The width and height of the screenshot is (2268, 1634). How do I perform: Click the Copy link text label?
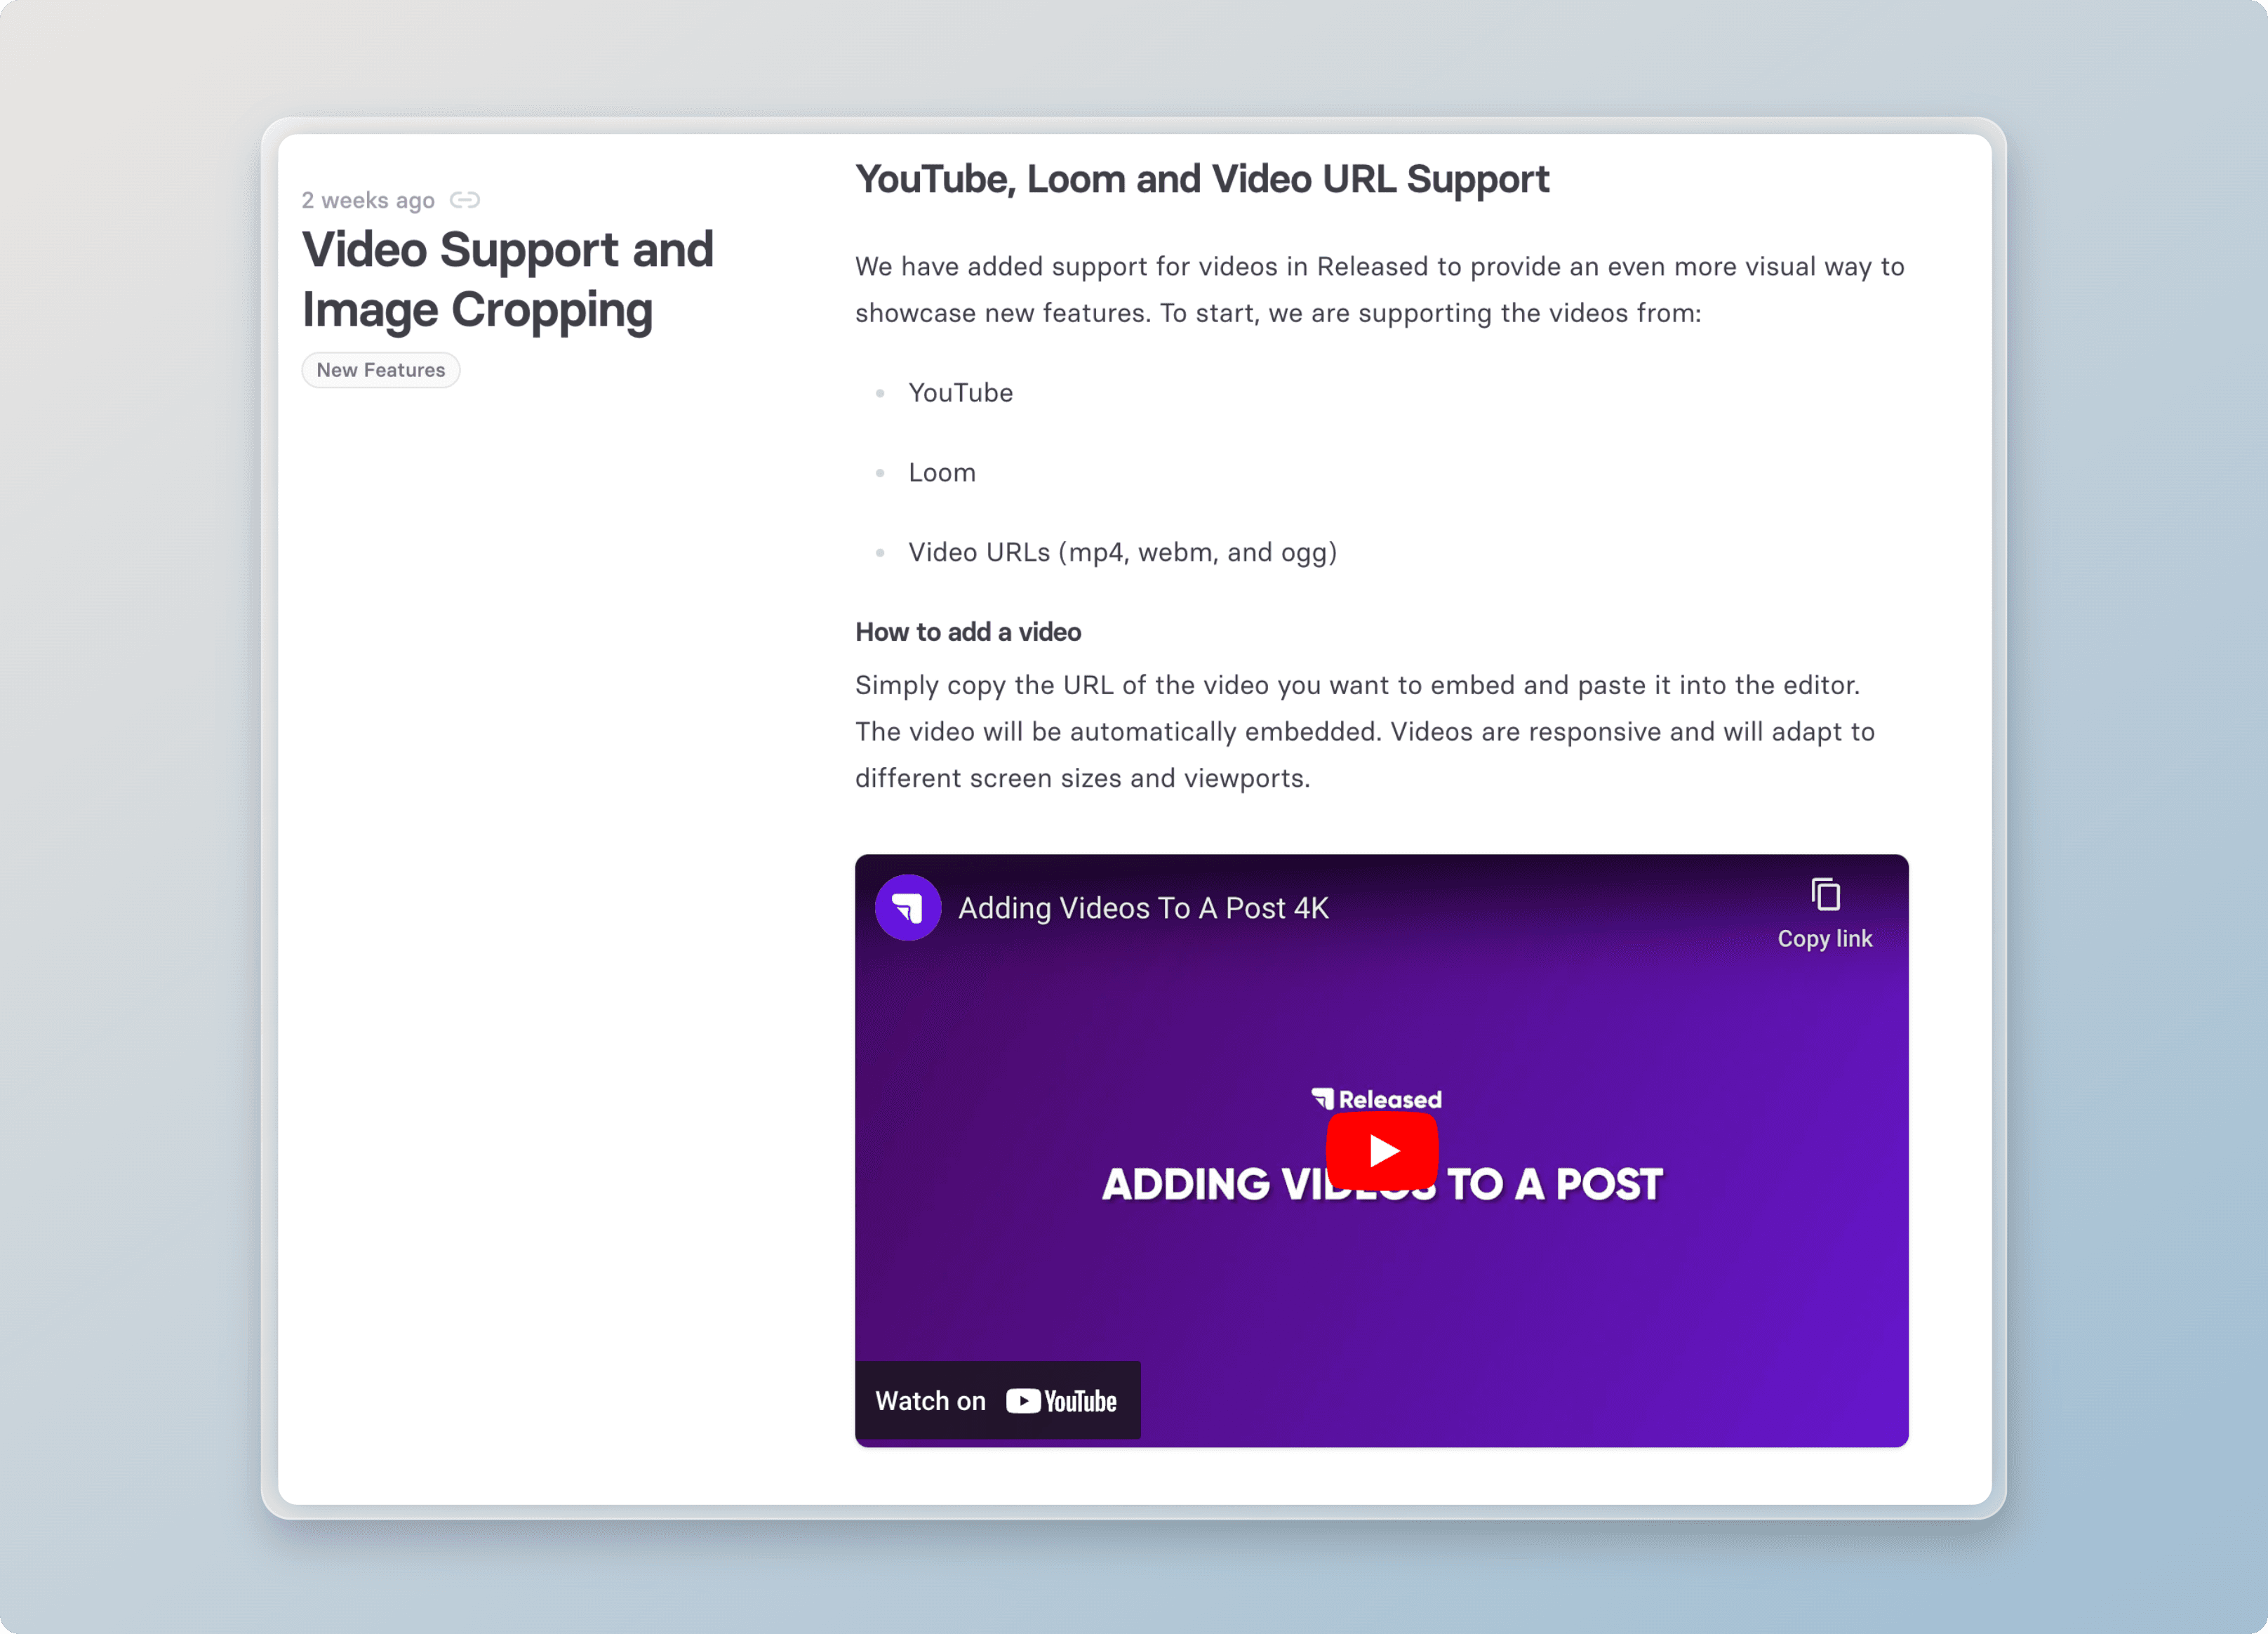(x=1824, y=939)
